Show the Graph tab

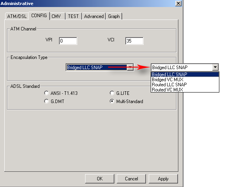(114, 16)
